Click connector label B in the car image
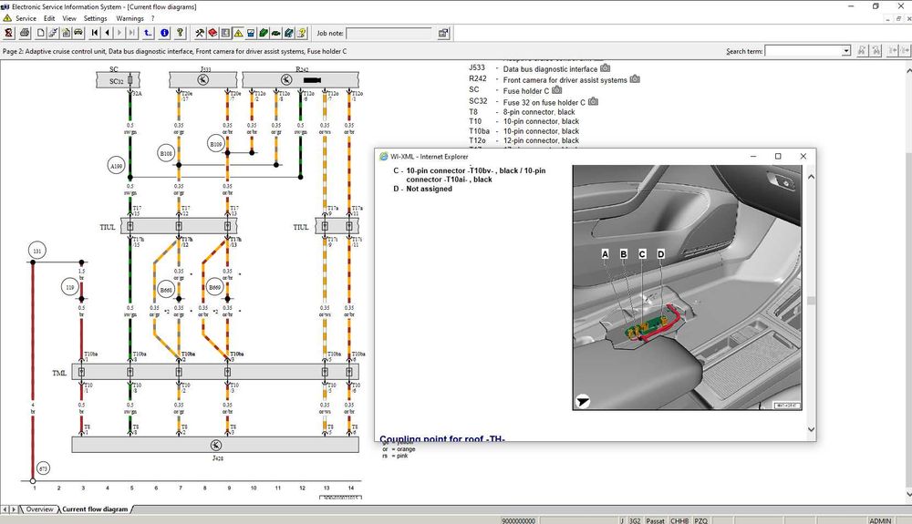The width and height of the screenshot is (912, 524). (624, 254)
